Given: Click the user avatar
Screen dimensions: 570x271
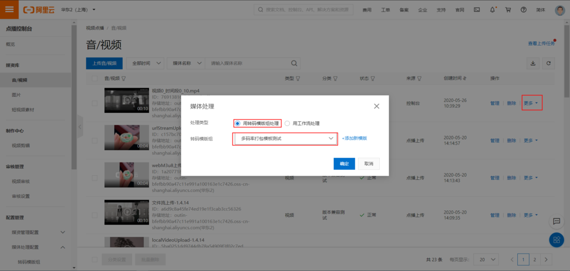Looking at the screenshot, I should tap(560, 10).
